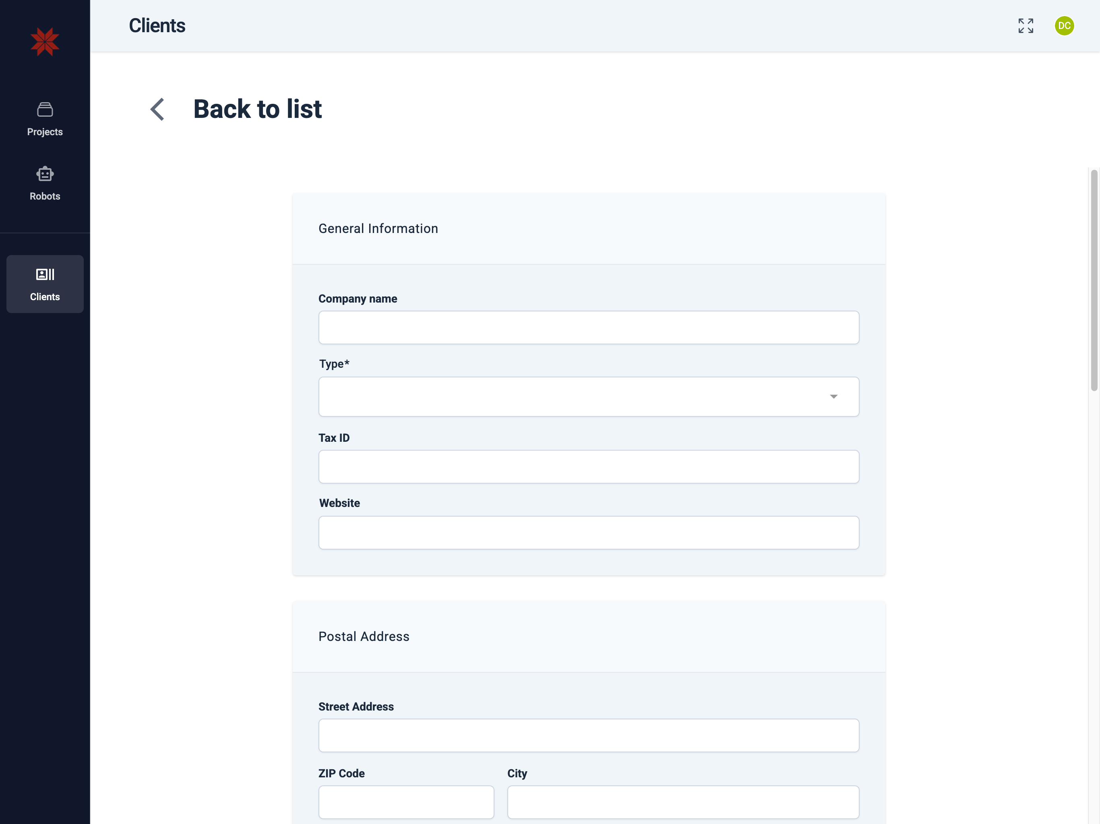Focus the Tax ID input field
Image resolution: width=1100 pixels, height=824 pixels.
[589, 467]
